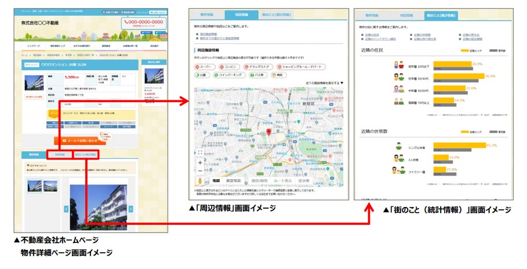Click the 近隣の居住期間 link
The height and width of the screenshot is (269, 527).
click(x=473, y=39)
